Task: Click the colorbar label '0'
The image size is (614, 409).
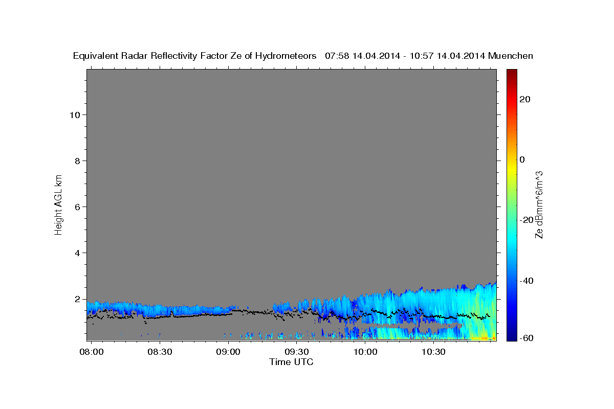Action: (x=522, y=160)
